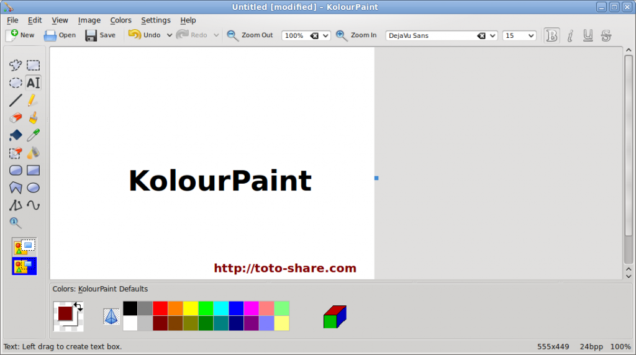Select the Brush tool
This screenshot has height=355, width=636.
[x=34, y=118]
